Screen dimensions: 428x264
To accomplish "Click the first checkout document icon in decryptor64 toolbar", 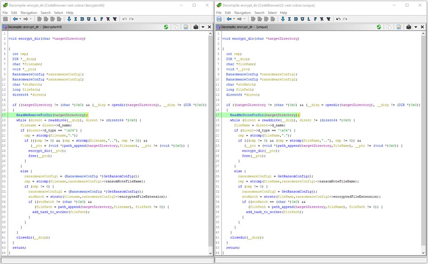I will [40, 19].
